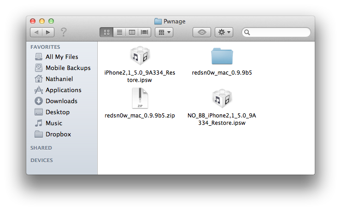Viewport: 341px width, 211px height.
Task: Open Mobile Backups in sidebar
Action: pos(68,68)
